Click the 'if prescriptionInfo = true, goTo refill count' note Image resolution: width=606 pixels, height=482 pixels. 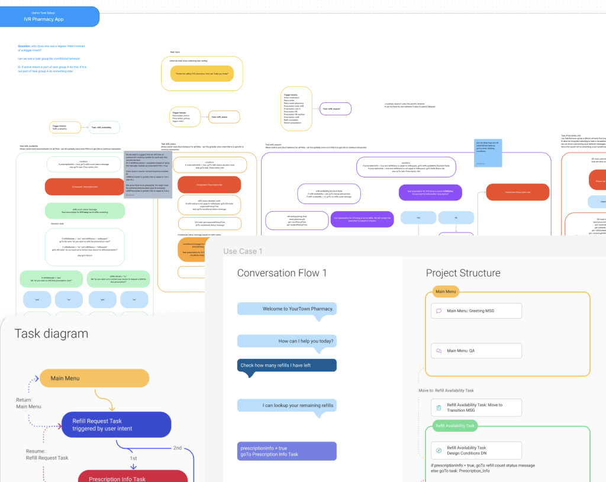pos(483,468)
